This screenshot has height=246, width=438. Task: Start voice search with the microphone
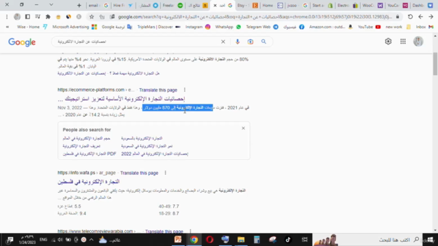pyautogui.click(x=237, y=42)
